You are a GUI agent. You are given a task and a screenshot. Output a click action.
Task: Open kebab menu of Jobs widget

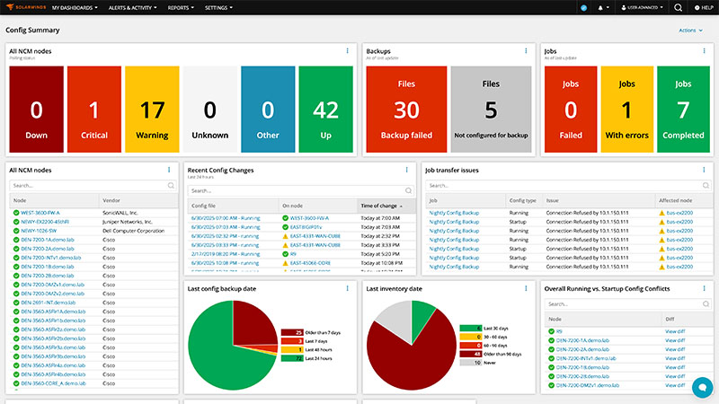(704, 51)
